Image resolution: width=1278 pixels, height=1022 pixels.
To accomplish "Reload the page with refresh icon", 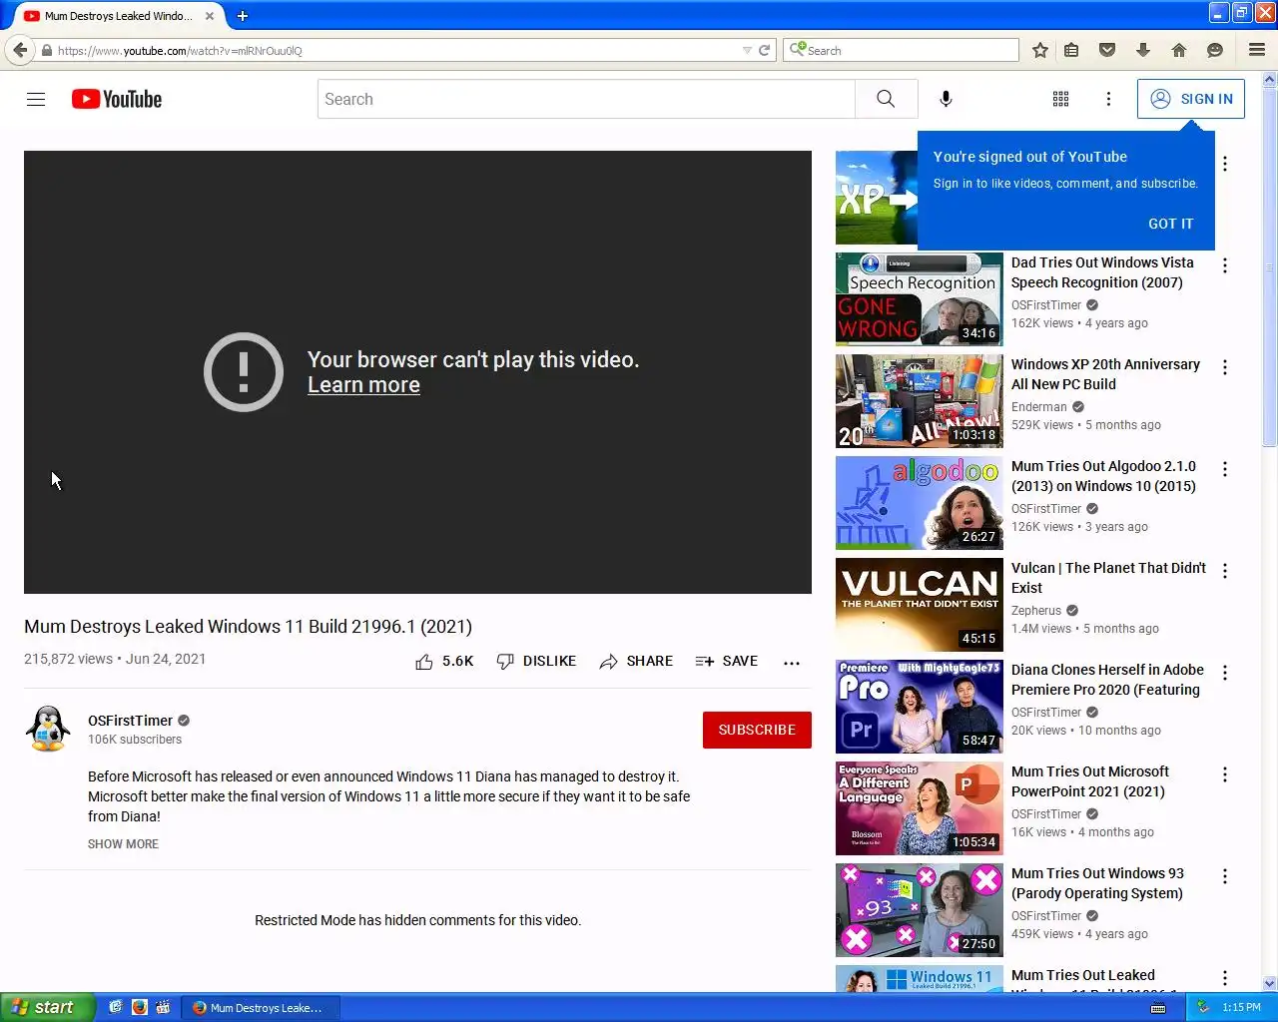I will pos(765,50).
